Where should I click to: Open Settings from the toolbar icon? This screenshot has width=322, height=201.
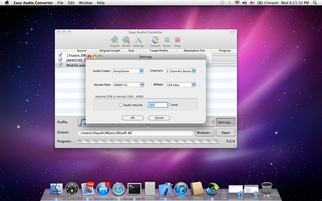click(x=138, y=40)
